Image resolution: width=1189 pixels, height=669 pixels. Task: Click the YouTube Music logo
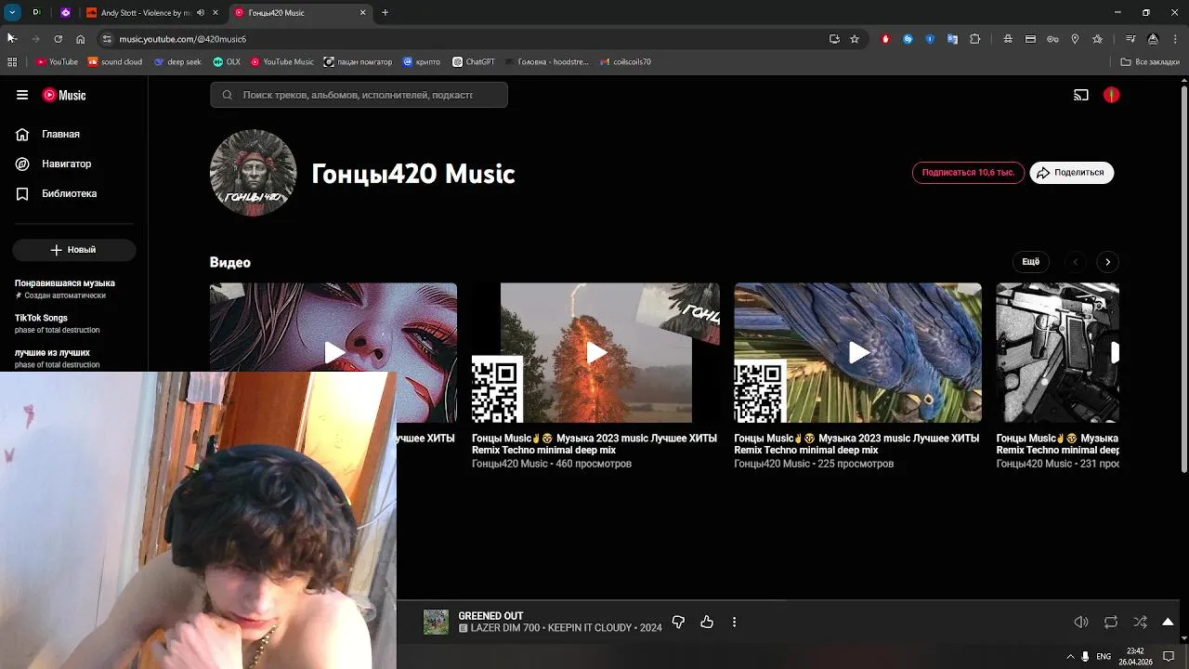click(x=64, y=95)
